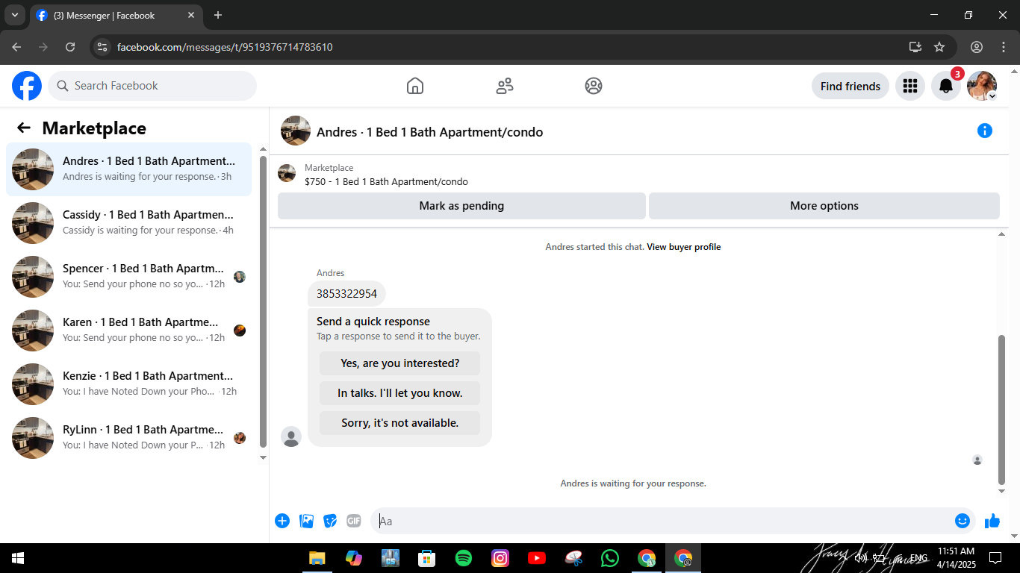Open the emoji picker in message box
The image size is (1020, 573).
tap(963, 521)
